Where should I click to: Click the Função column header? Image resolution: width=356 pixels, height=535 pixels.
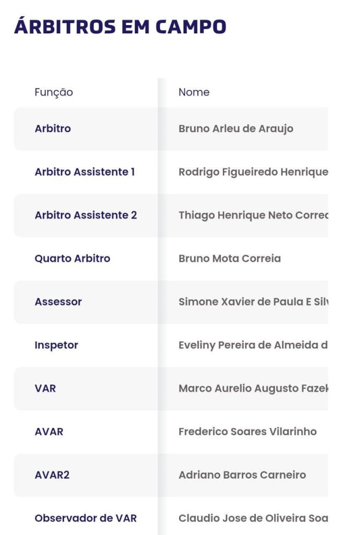tap(54, 92)
